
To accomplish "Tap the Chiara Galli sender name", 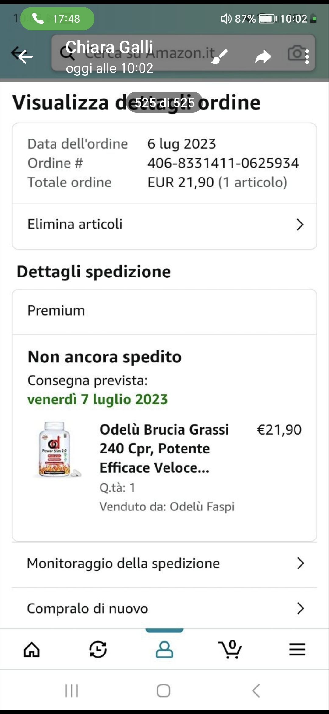I will 109,47.
